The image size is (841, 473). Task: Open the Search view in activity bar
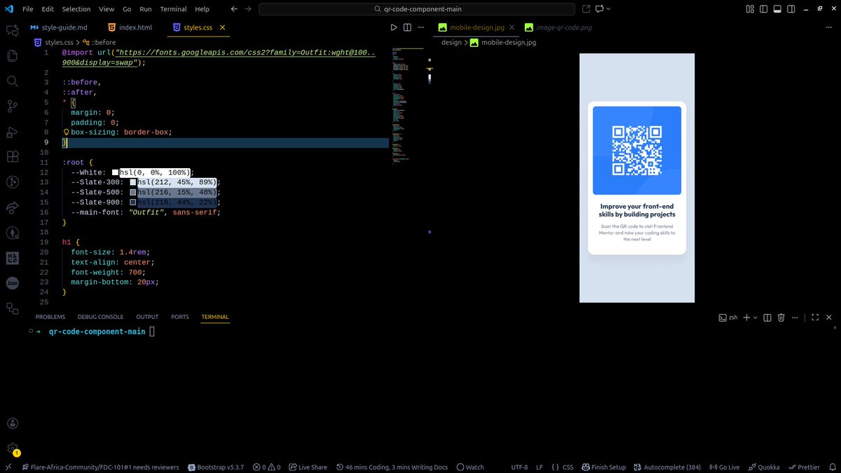(12, 81)
